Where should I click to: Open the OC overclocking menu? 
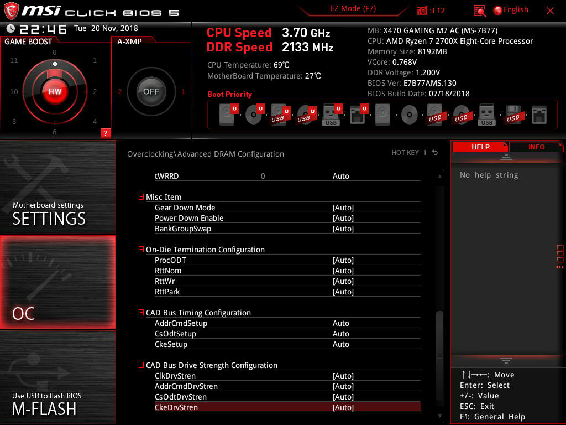click(x=57, y=283)
